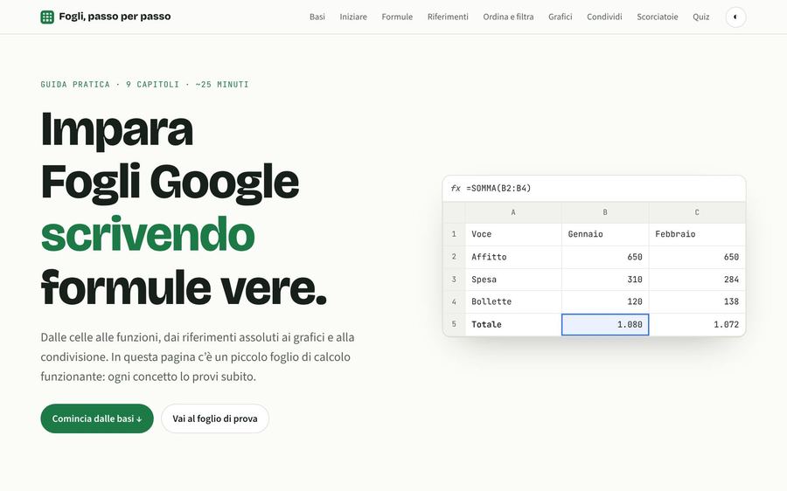This screenshot has width=787, height=491.
Task: Open Scorciatoie nav link
Action: 657,17
